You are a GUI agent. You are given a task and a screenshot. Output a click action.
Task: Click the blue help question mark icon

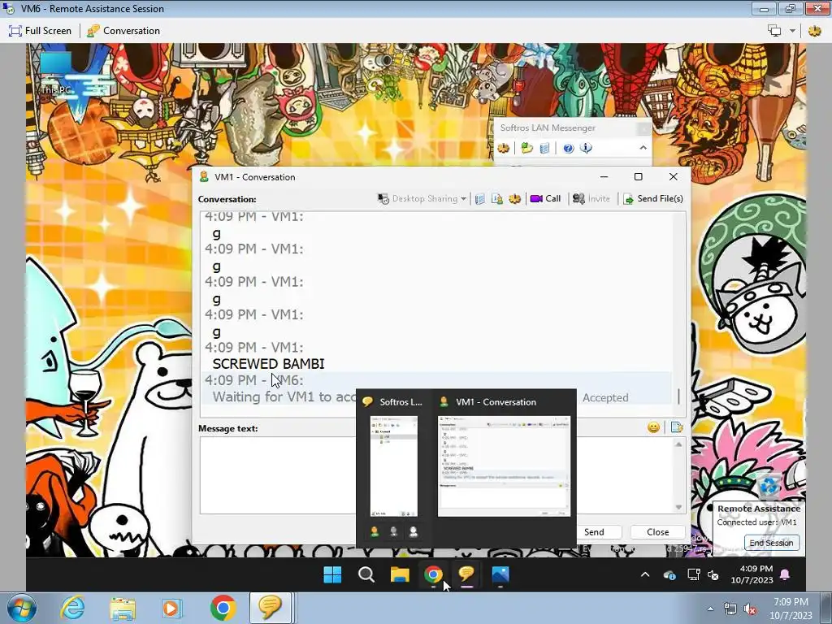point(568,148)
